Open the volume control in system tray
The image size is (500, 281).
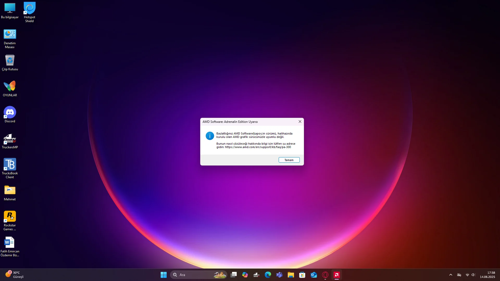[473, 275]
